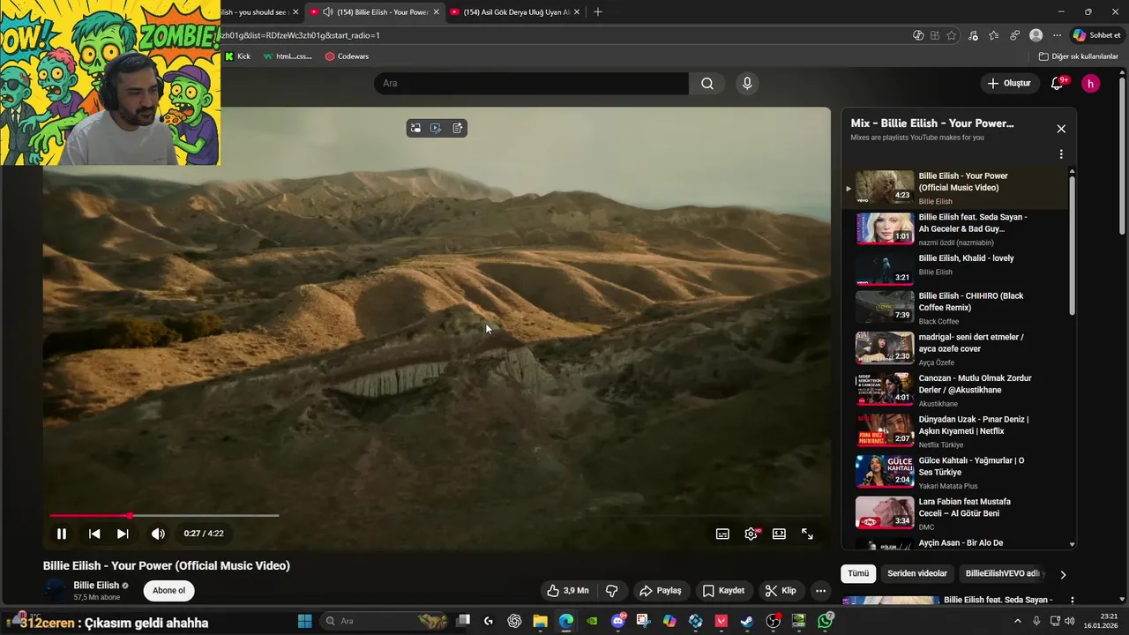Image resolution: width=1129 pixels, height=635 pixels.
Task: Select the Tümü filter chip
Action: click(x=858, y=573)
